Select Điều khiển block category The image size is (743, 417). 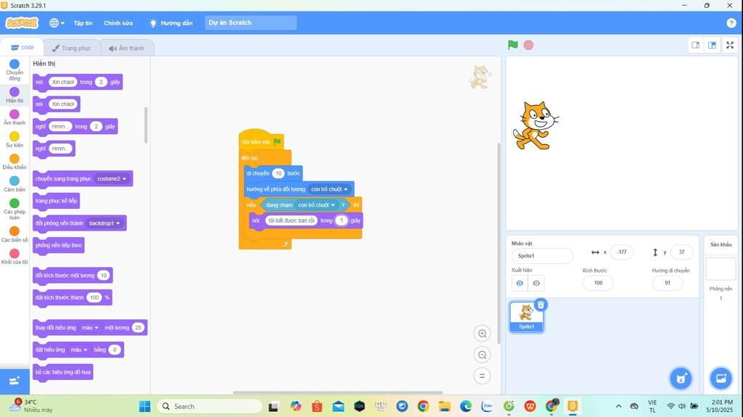tap(15, 162)
